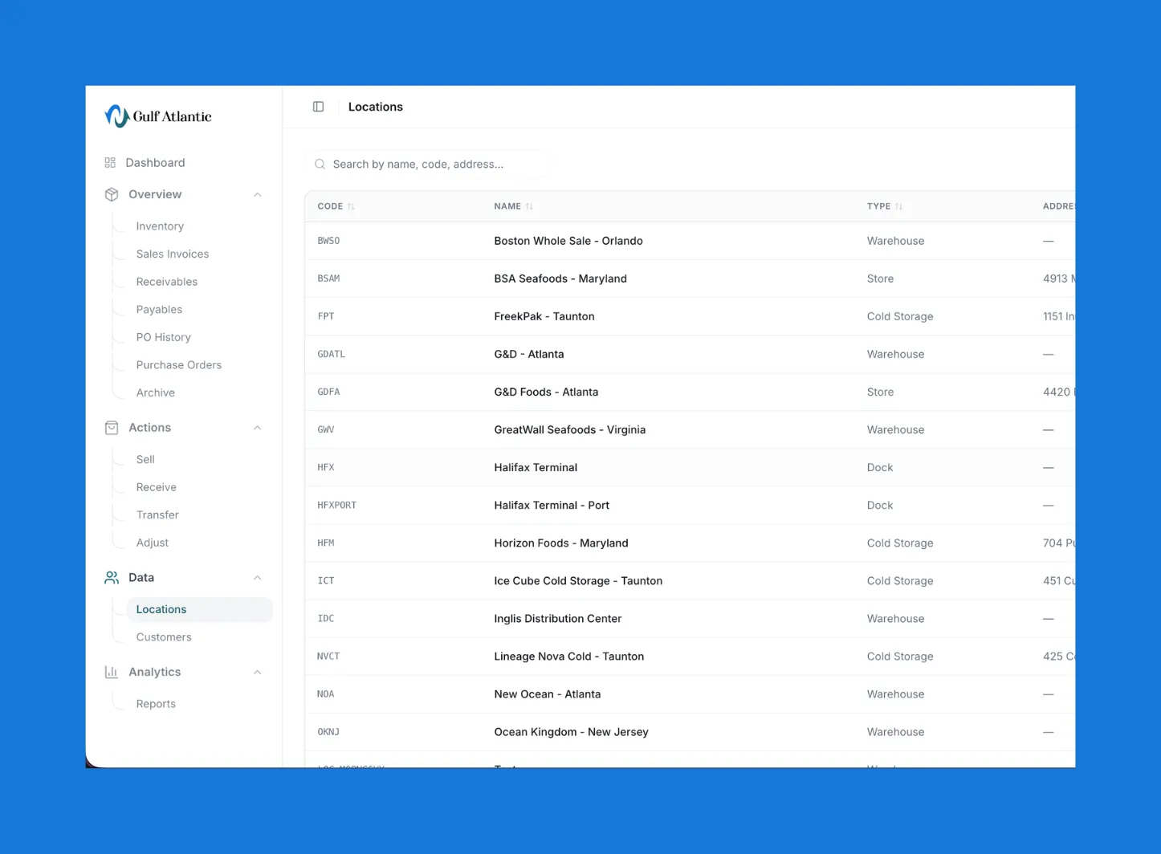Click the BSAM code cell
The height and width of the screenshot is (854, 1161).
[328, 279]
